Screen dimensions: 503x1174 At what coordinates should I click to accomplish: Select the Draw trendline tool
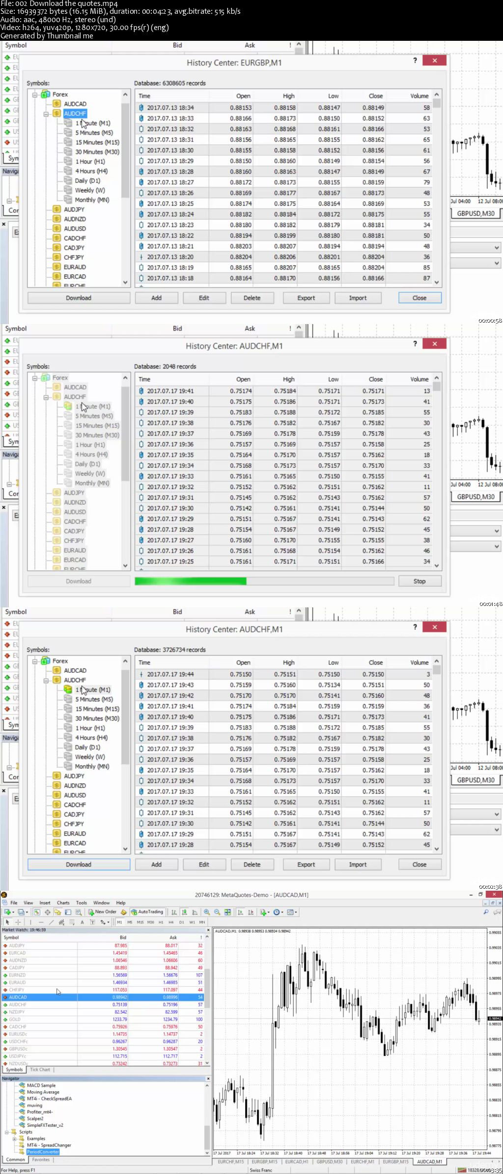51,922
